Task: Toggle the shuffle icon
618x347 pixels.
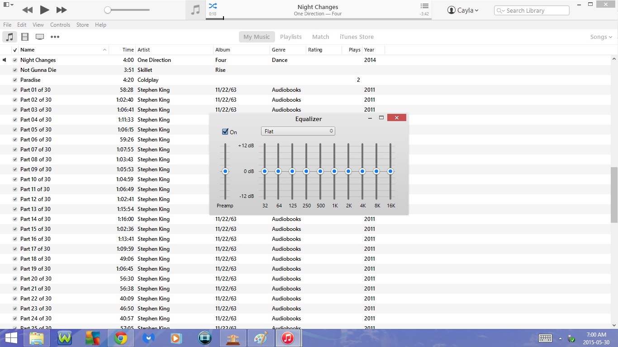Action: (x=213, y=6)
